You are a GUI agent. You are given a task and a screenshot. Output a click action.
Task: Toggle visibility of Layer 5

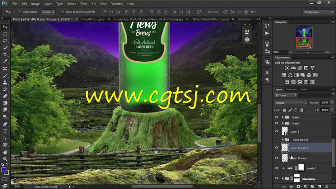click(276, 131)
